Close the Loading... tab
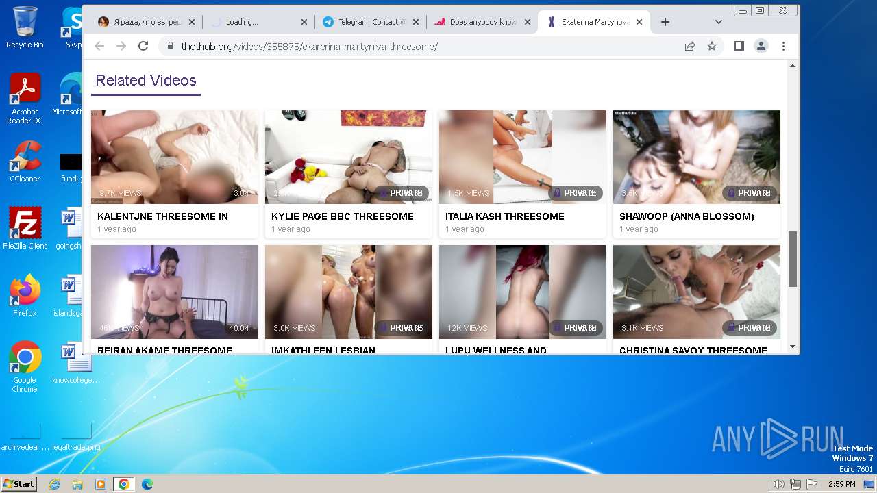The width and height of the screenshot is (877, 493). pyautogui.click(x=304, y=22)
